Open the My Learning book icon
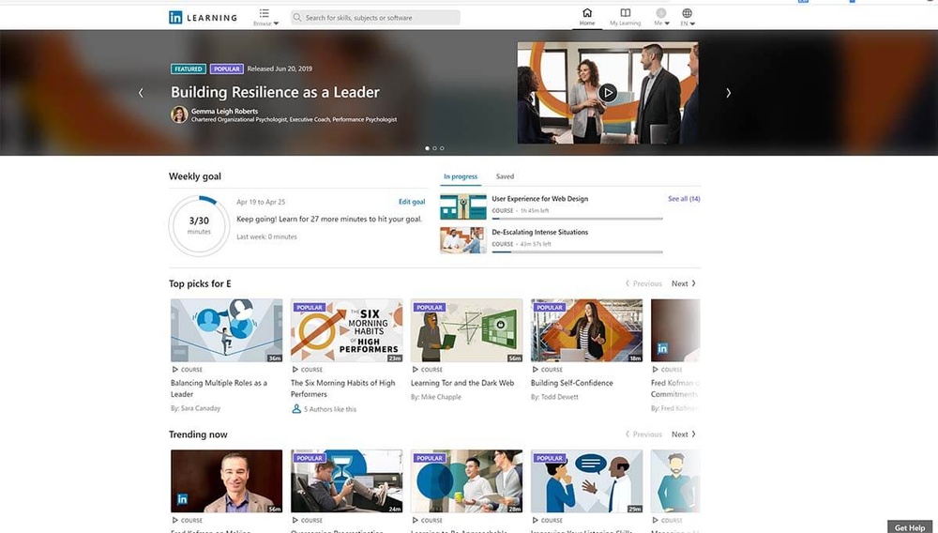The height and width of the screenshot is (533, 938). pos(626,13)
